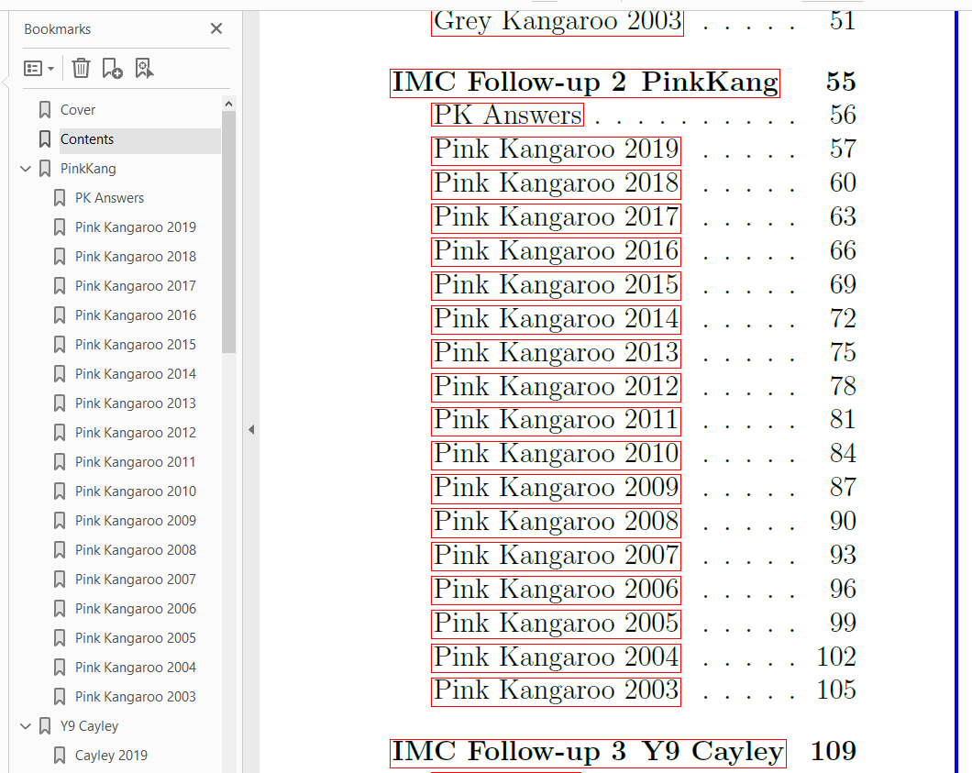Follow Pink Kangaroo 2011 link in contents
This screenshot has height=773, width=972.
point(556,422)
